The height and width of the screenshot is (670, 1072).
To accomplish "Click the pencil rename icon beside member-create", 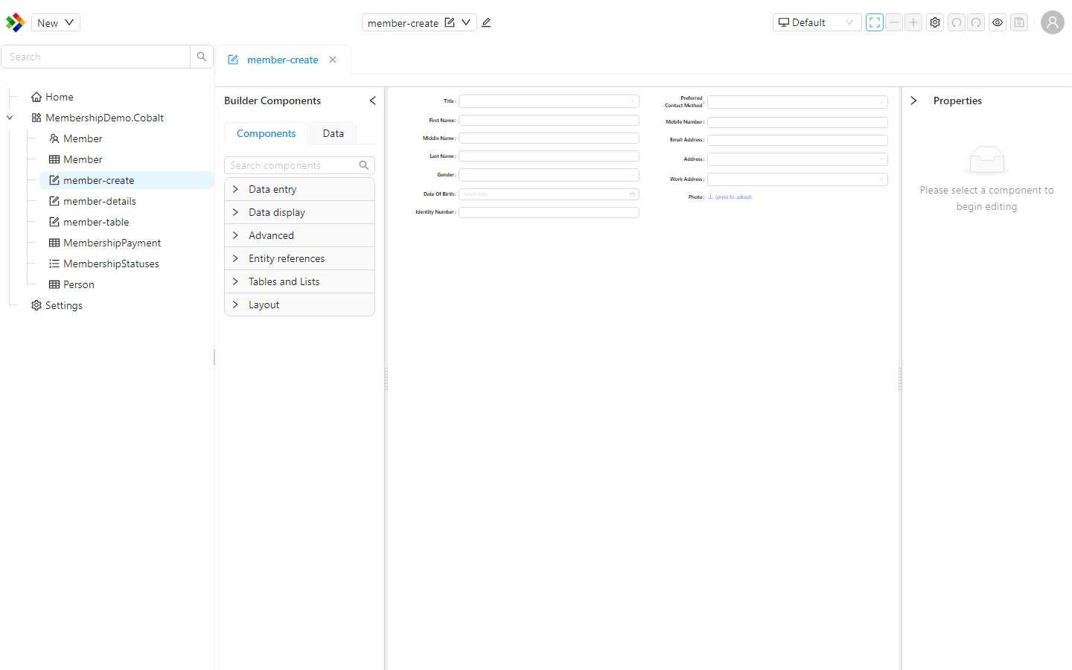I will point(486,22).
